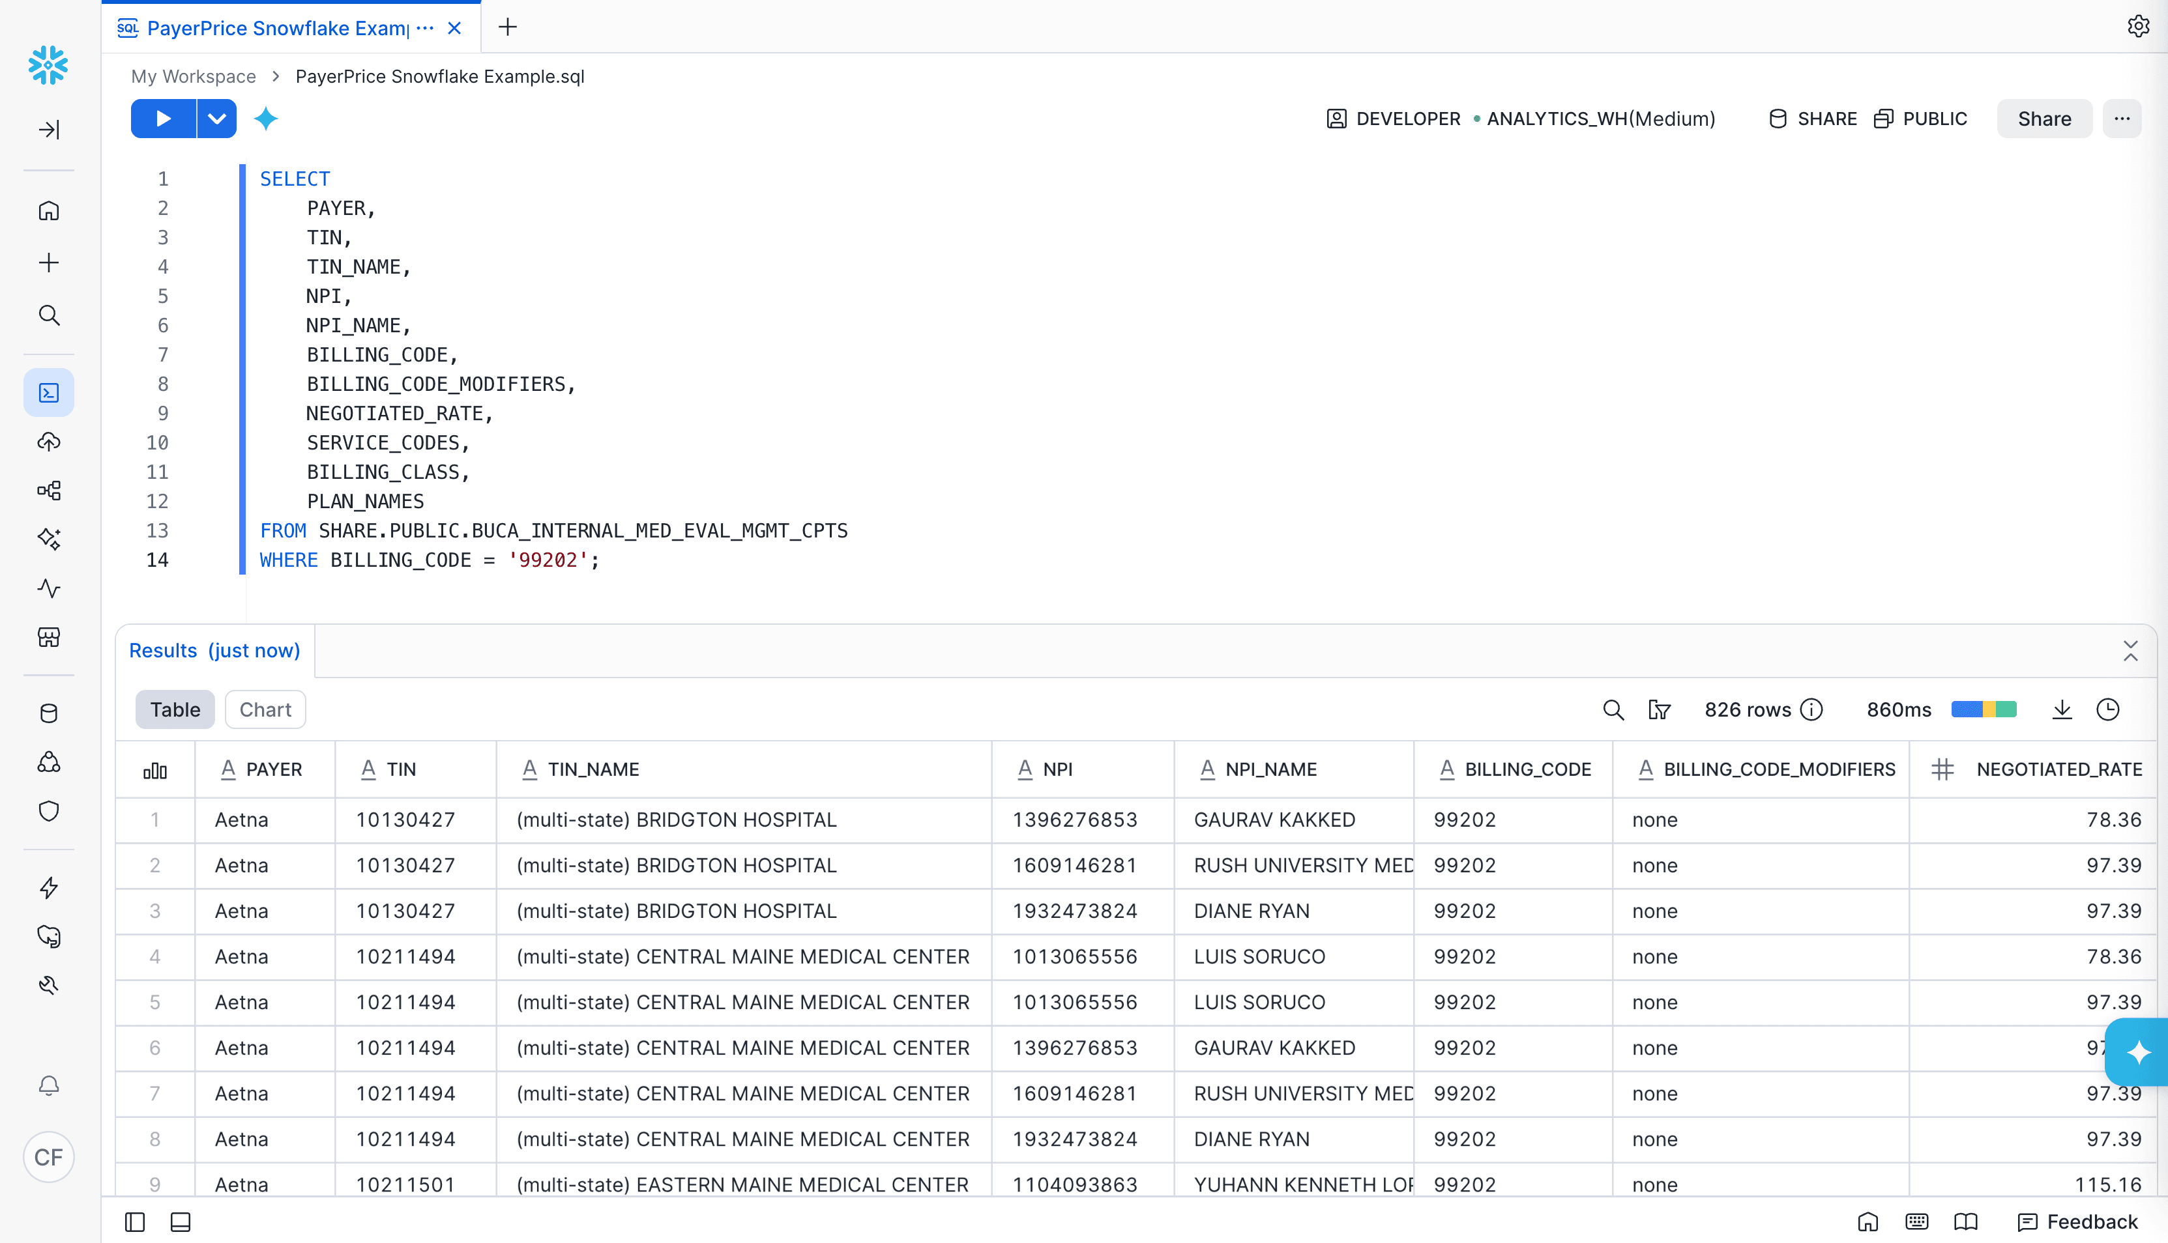Click the download results icon

pyautogui.click(x=2062, y=709)
